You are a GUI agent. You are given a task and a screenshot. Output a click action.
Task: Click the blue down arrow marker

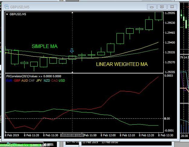[x=72, y=51]
